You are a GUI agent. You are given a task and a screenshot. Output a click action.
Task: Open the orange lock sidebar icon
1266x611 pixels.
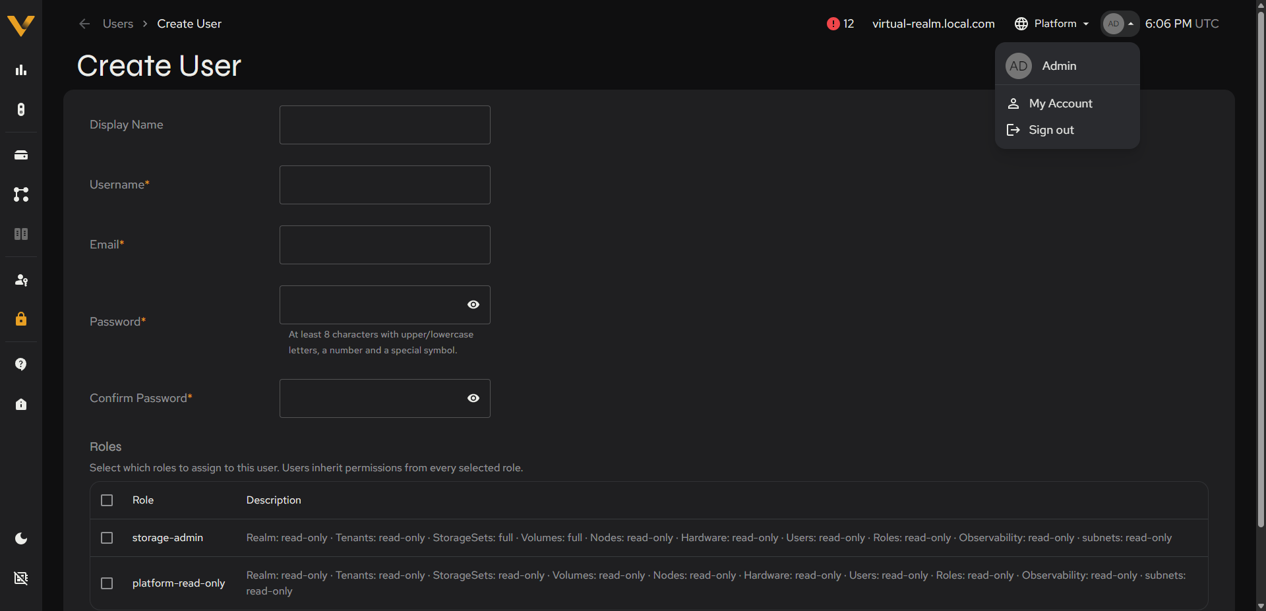coord(21,319)
